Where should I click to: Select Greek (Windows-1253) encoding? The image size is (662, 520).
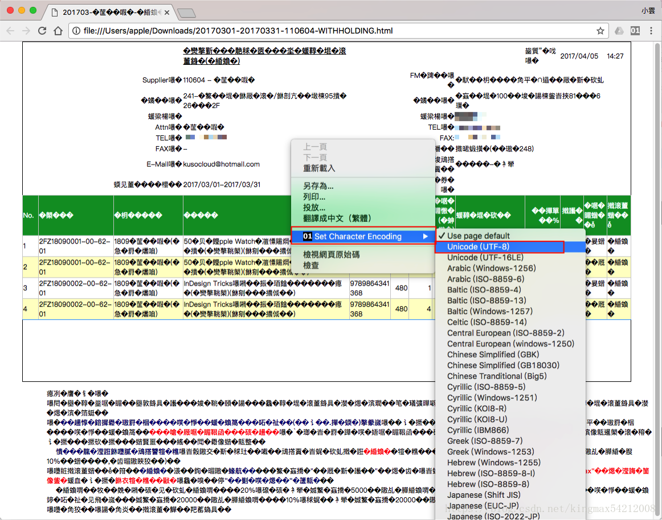pos(510,452)
